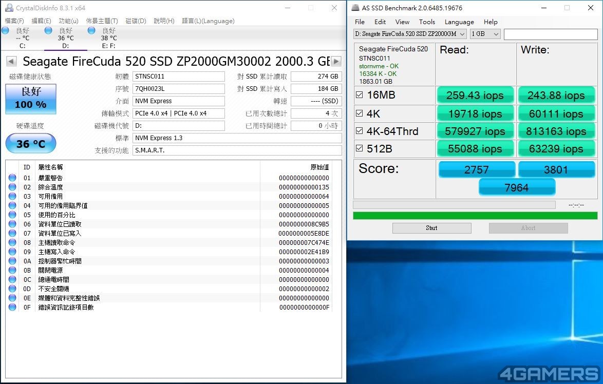
Task: Click the transfer mode PCIe 4.0 x4 field
Action: click(179, 113)
